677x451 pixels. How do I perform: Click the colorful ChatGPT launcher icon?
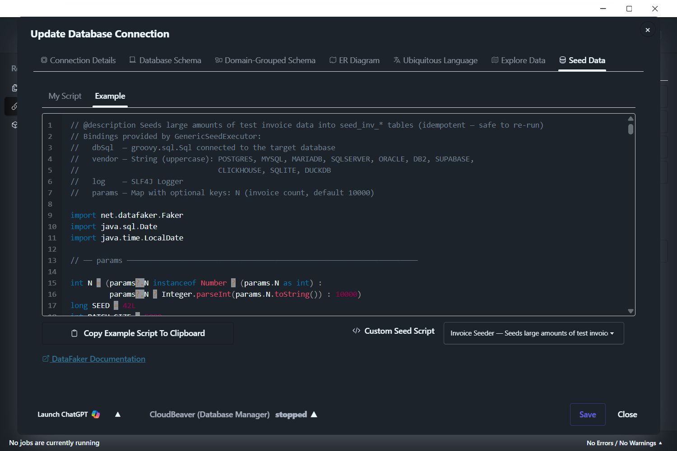[x=96, y=414]
